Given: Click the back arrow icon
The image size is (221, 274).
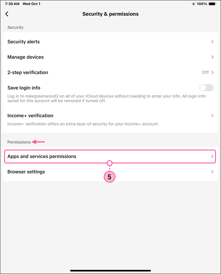Looking at the screenshot, I should coord(7,14).
